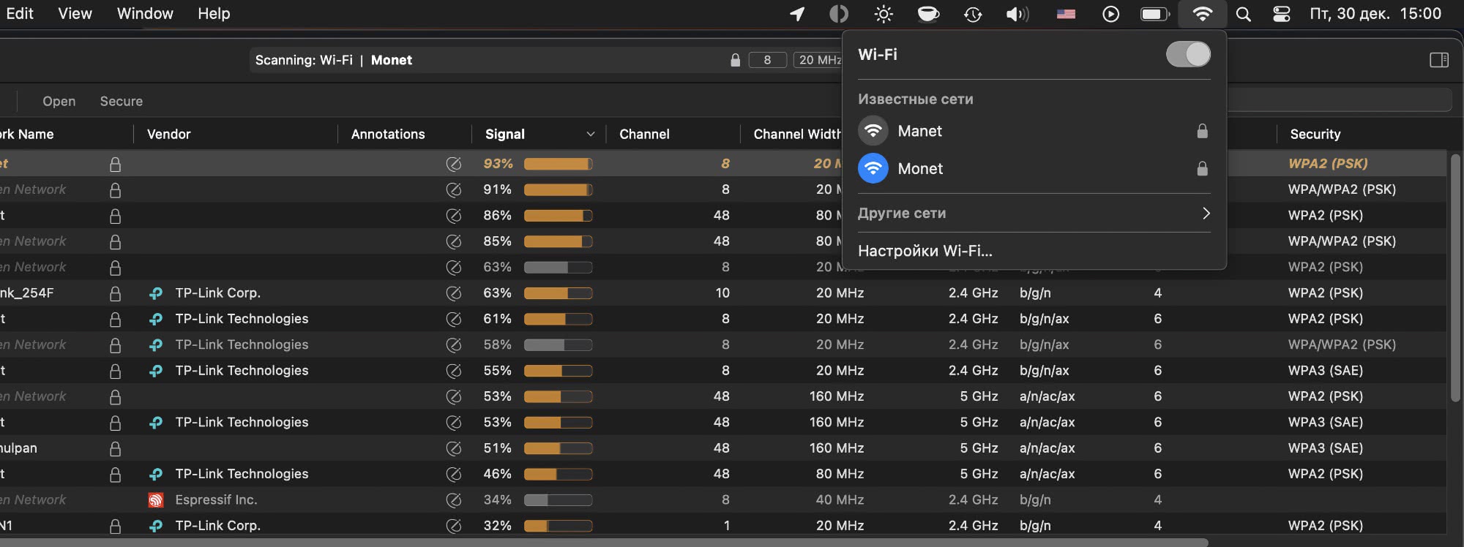Click the US flag input source icon
Screen dimensions: 1464x547
coord(1067,14)
